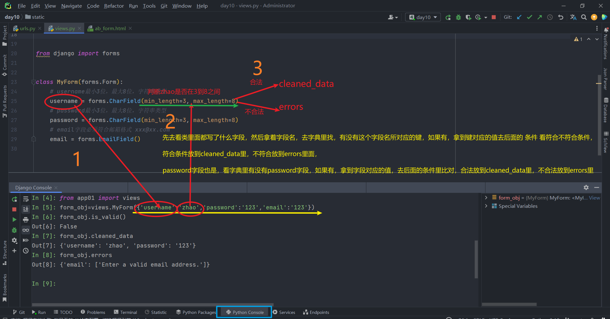Click the Git commit green checkmark
Viewport: 610px width, 319px height.
pyautogui.click(x=530, y=17)
